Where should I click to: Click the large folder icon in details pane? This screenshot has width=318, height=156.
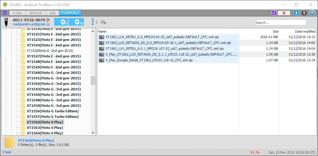pyautogui.click(x=9, y=143)
